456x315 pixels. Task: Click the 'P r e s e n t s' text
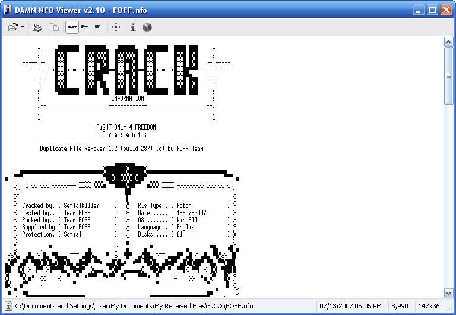125,134
